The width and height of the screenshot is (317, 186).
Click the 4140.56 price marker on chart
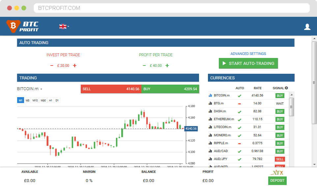[191, 128]
